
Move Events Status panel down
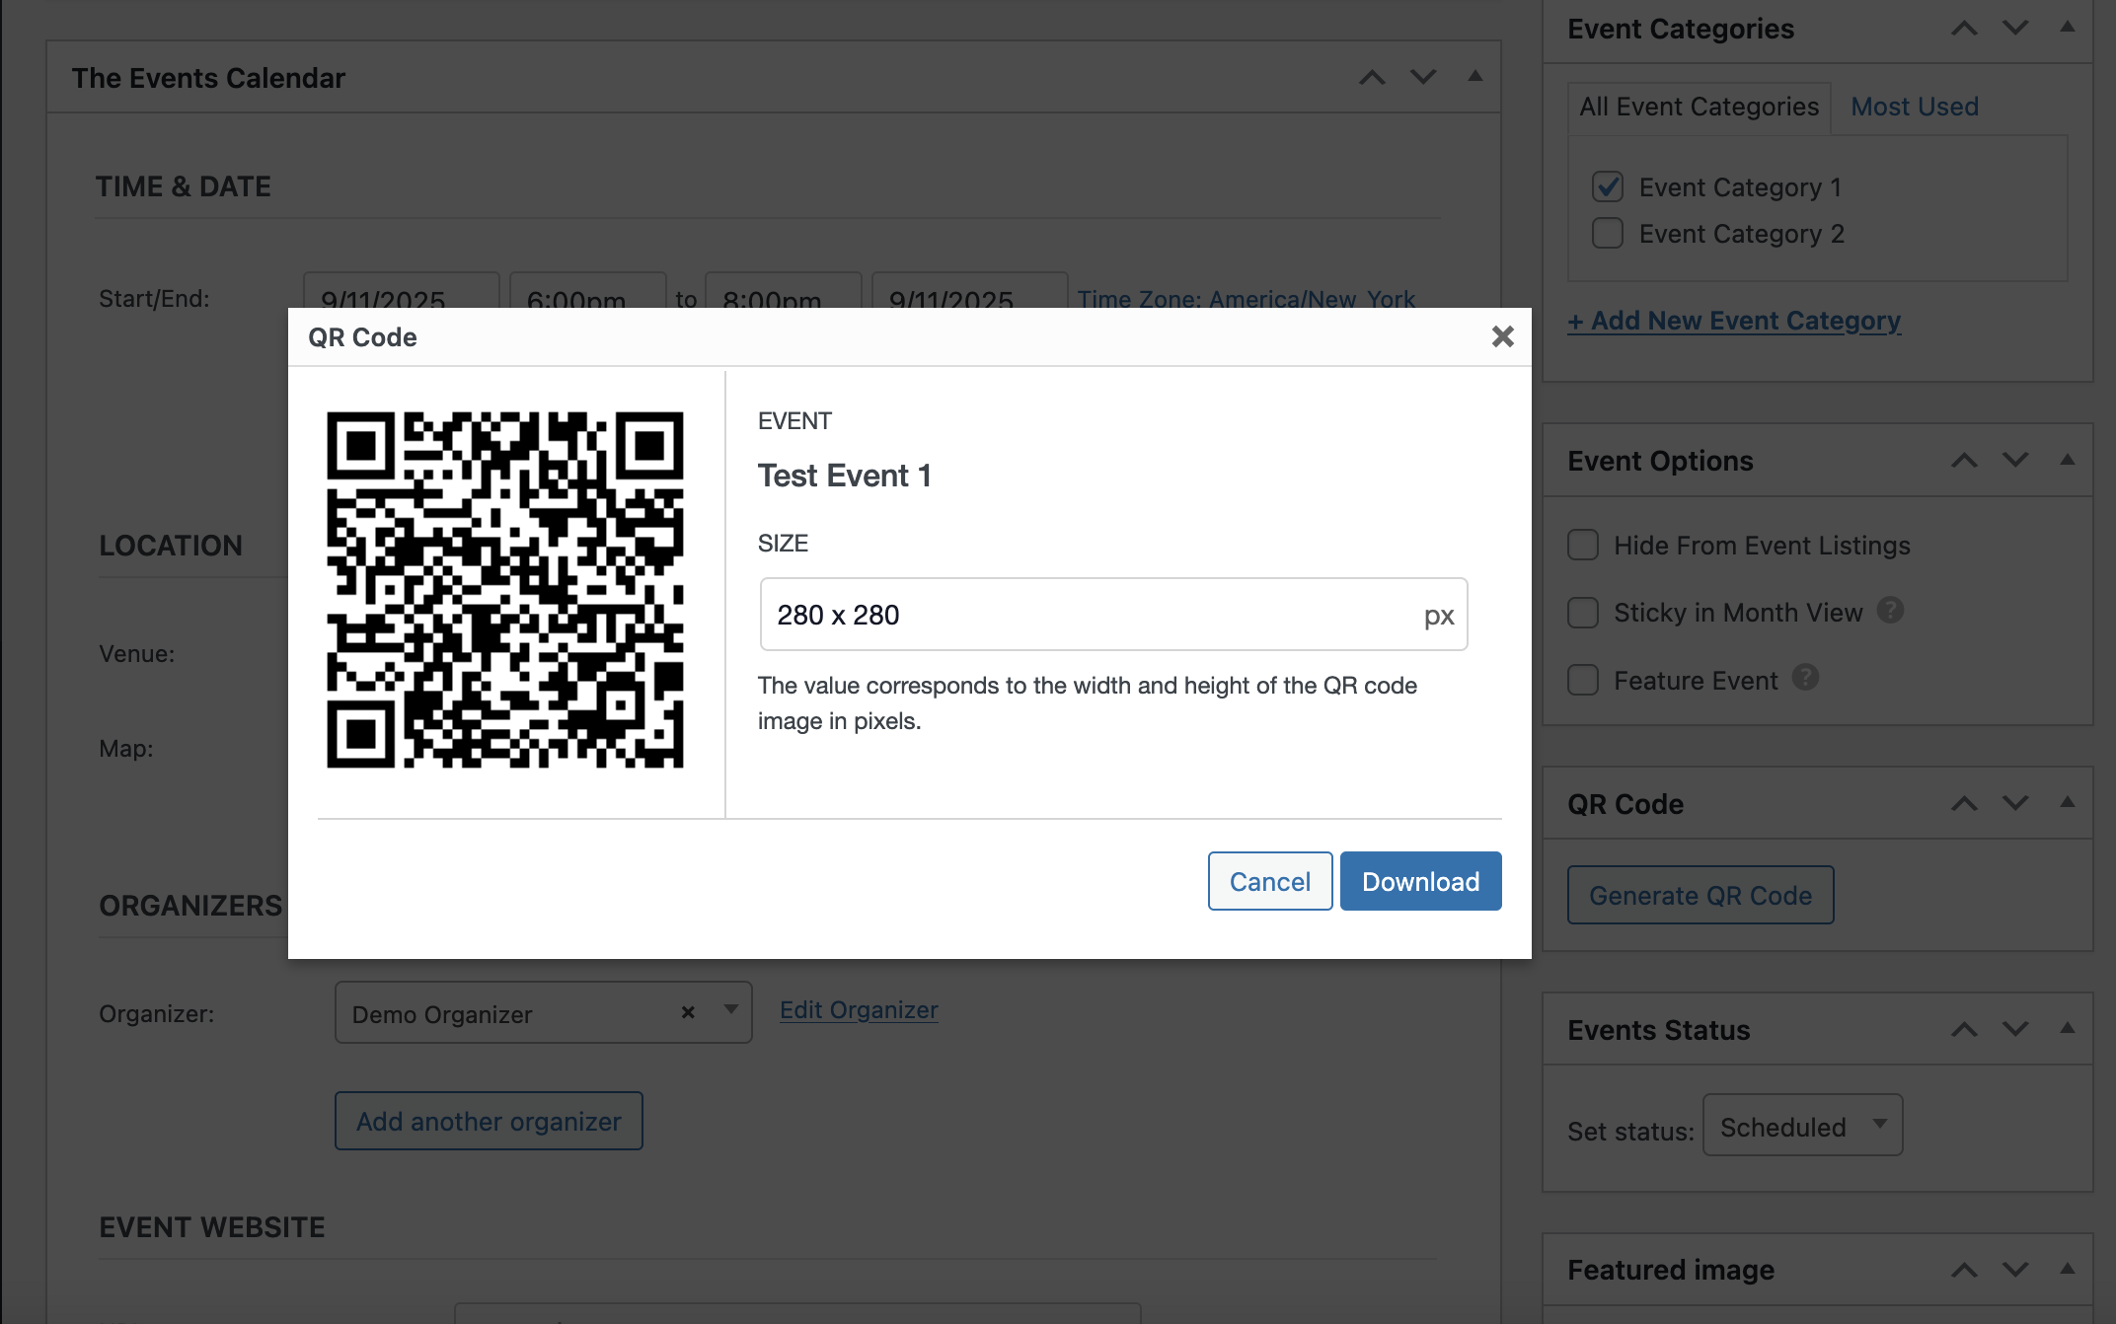pos(2015,1030)
